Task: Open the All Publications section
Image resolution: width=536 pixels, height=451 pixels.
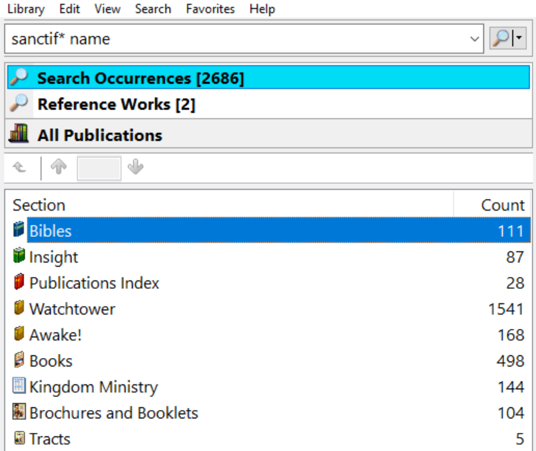Action: [x=269, y=134]
